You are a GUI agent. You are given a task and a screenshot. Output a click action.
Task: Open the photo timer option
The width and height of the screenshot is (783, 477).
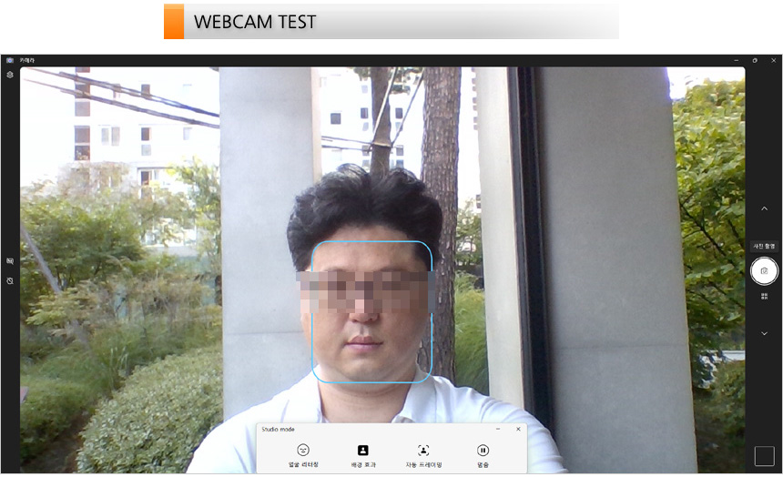(10, 280)
